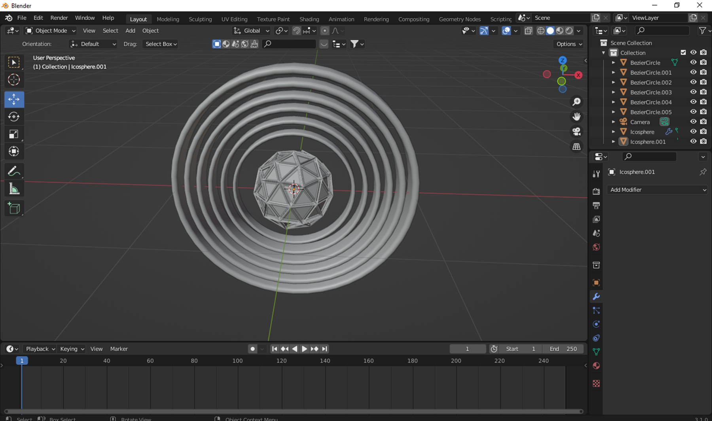Toggle X-ray mode in viewport header
712x421 pixels.
pos(528,31)
